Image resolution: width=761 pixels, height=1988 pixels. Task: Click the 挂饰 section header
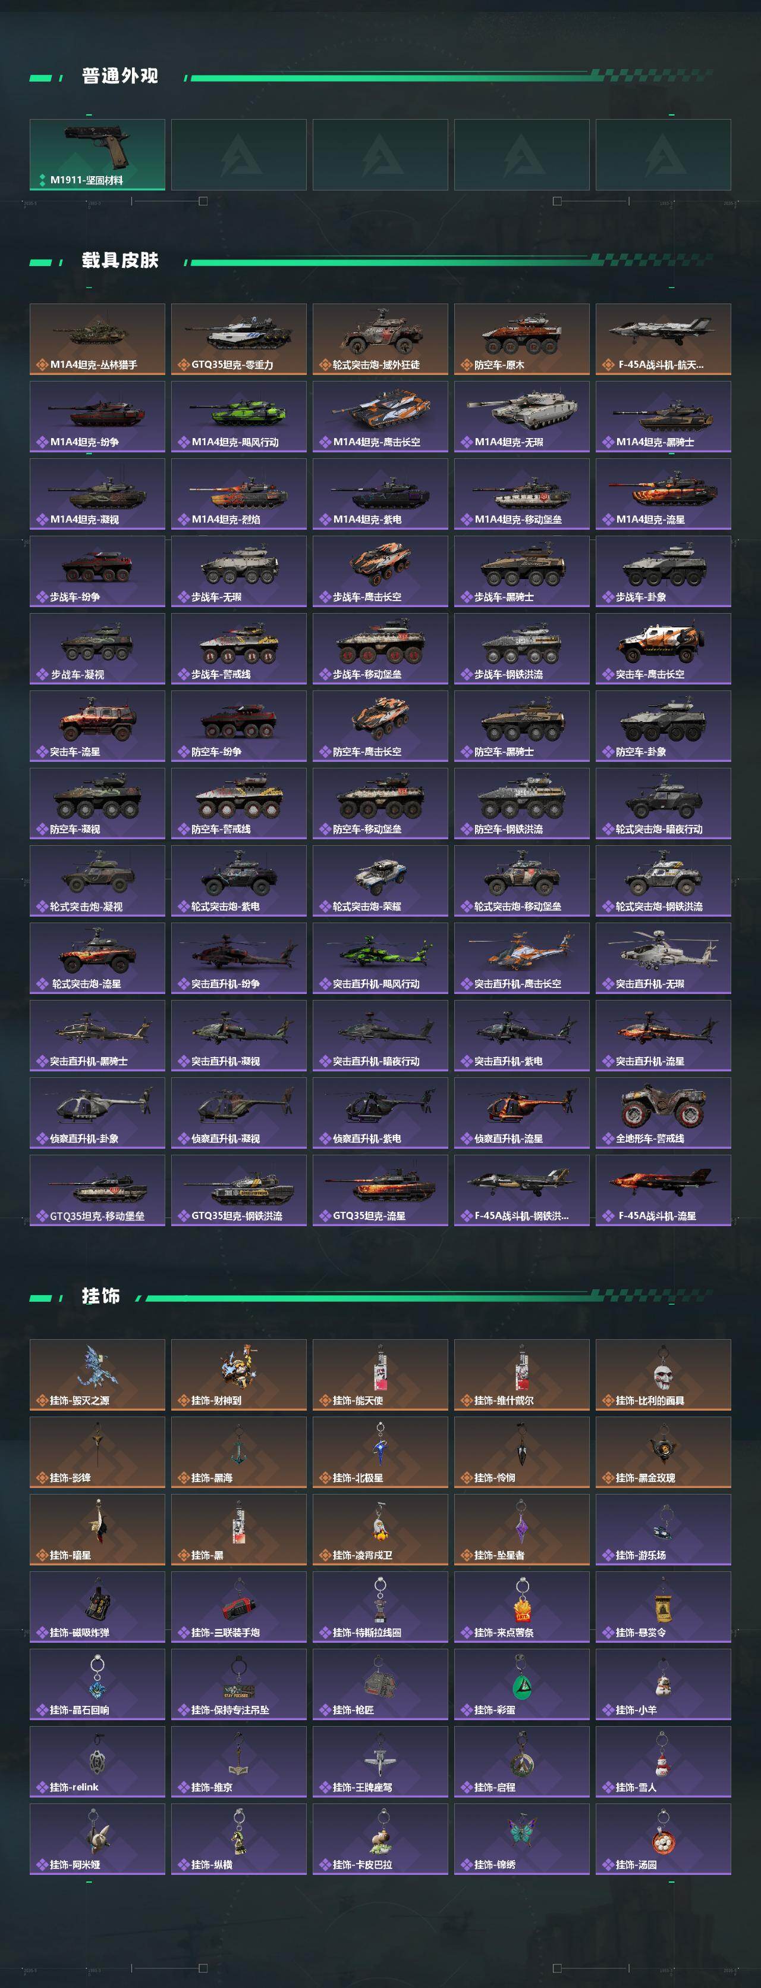tap(100, 1296)
